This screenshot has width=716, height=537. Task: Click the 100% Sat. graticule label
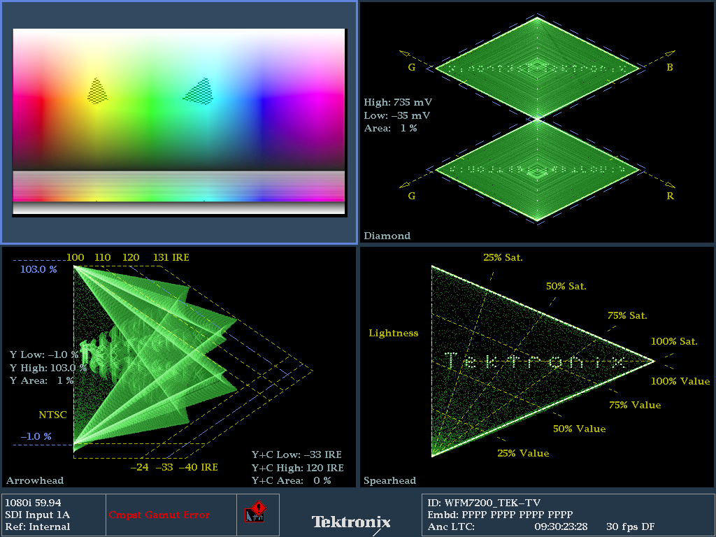(674, 341)
